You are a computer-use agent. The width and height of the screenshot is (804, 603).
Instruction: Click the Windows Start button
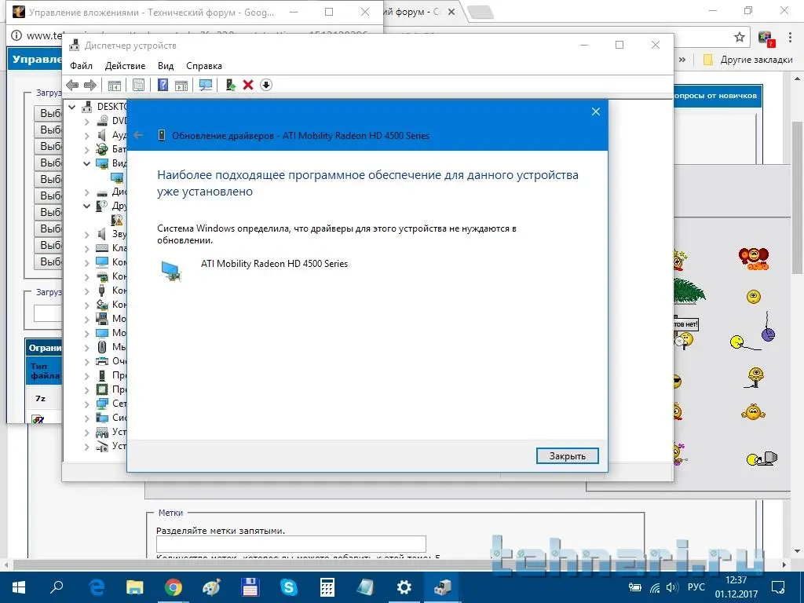pyautogui.click(x=19, y=587)
